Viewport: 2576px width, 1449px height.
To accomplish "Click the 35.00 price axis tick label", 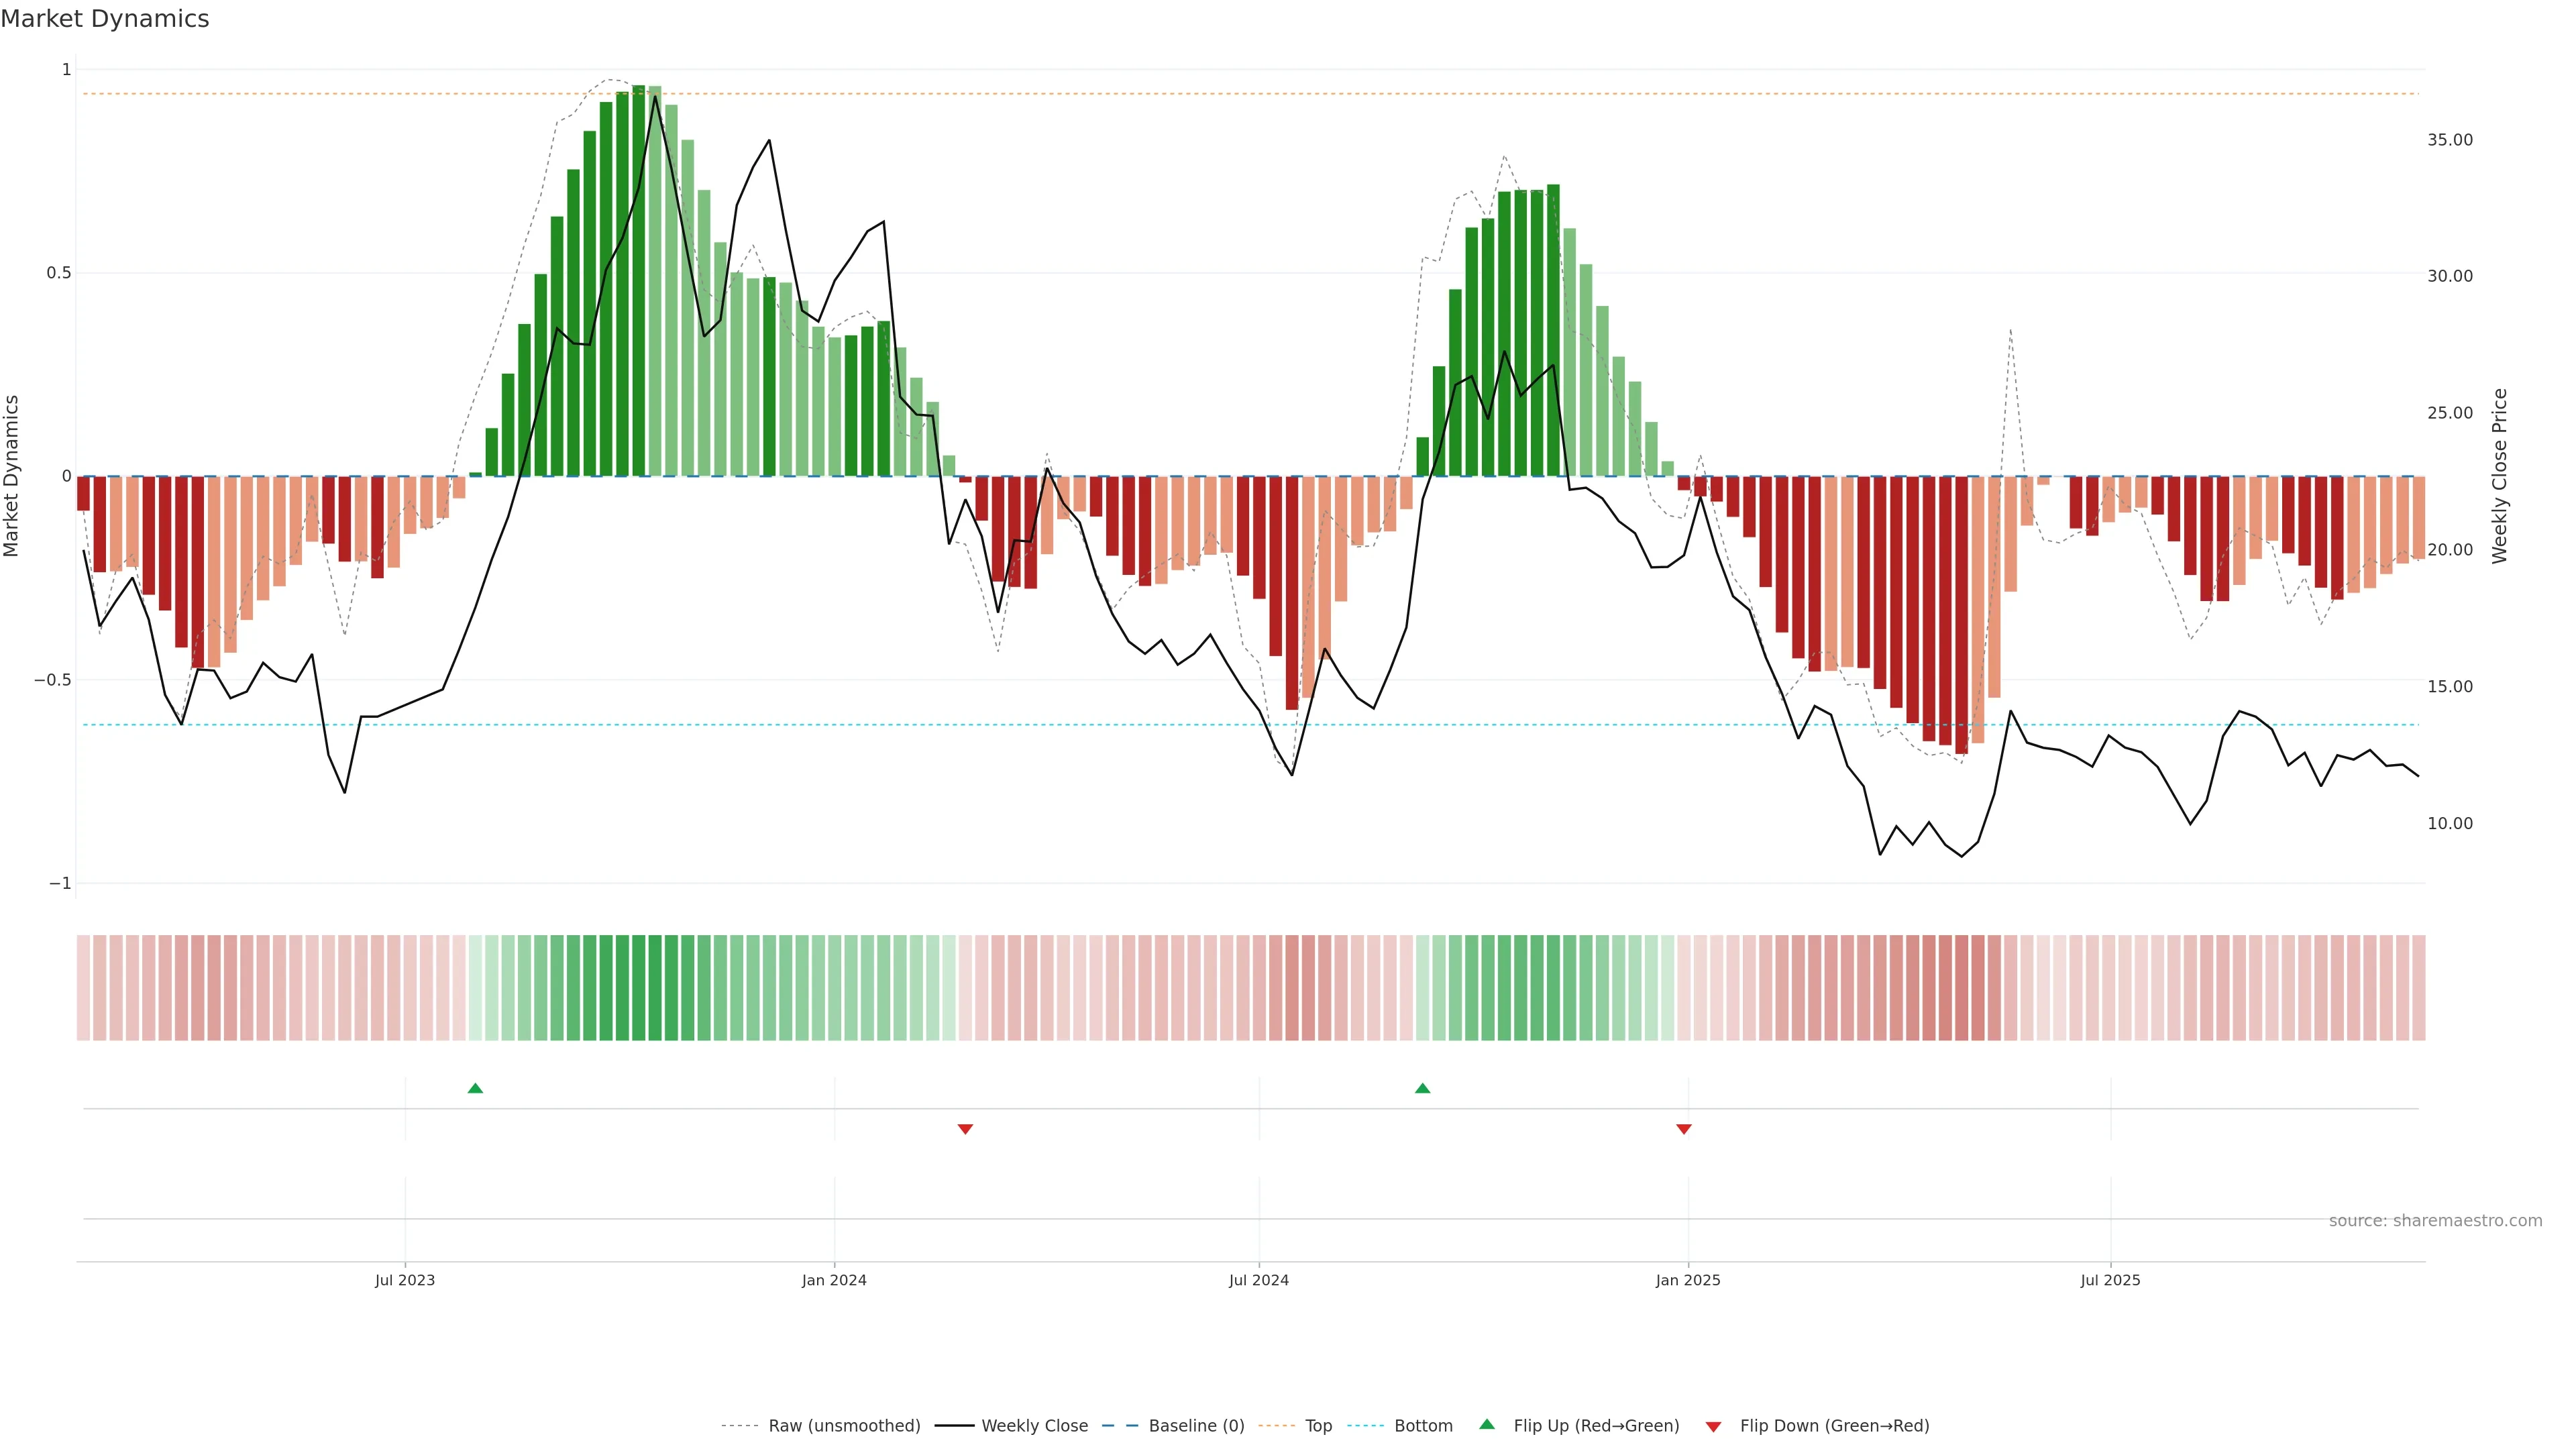I will 2449,140.
